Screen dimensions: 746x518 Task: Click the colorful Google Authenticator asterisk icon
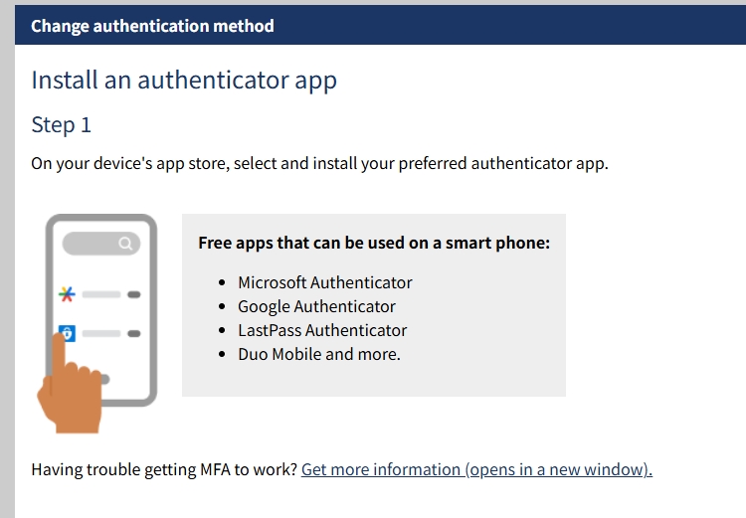pos(67,294)
